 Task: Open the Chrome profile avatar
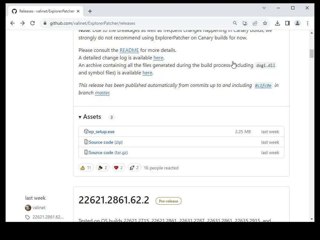coord(297,23)
